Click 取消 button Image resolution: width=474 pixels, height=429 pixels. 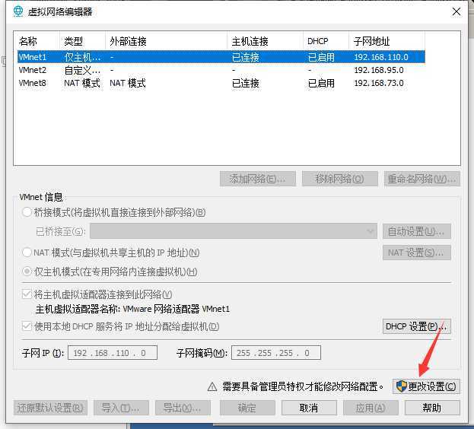click(x=309, y=408)
